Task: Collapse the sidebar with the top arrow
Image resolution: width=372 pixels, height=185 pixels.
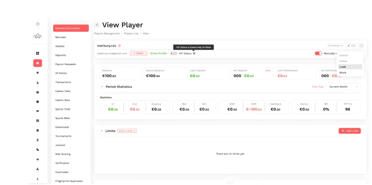Action: tap(38, 24)
